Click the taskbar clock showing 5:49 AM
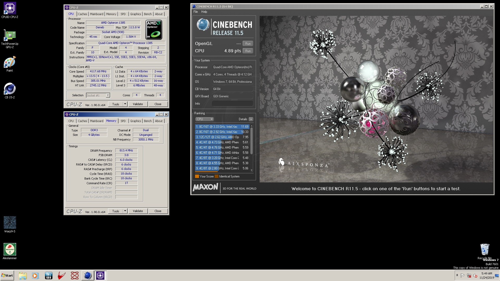Screen dimensions: 500x281 coord(487,276)
